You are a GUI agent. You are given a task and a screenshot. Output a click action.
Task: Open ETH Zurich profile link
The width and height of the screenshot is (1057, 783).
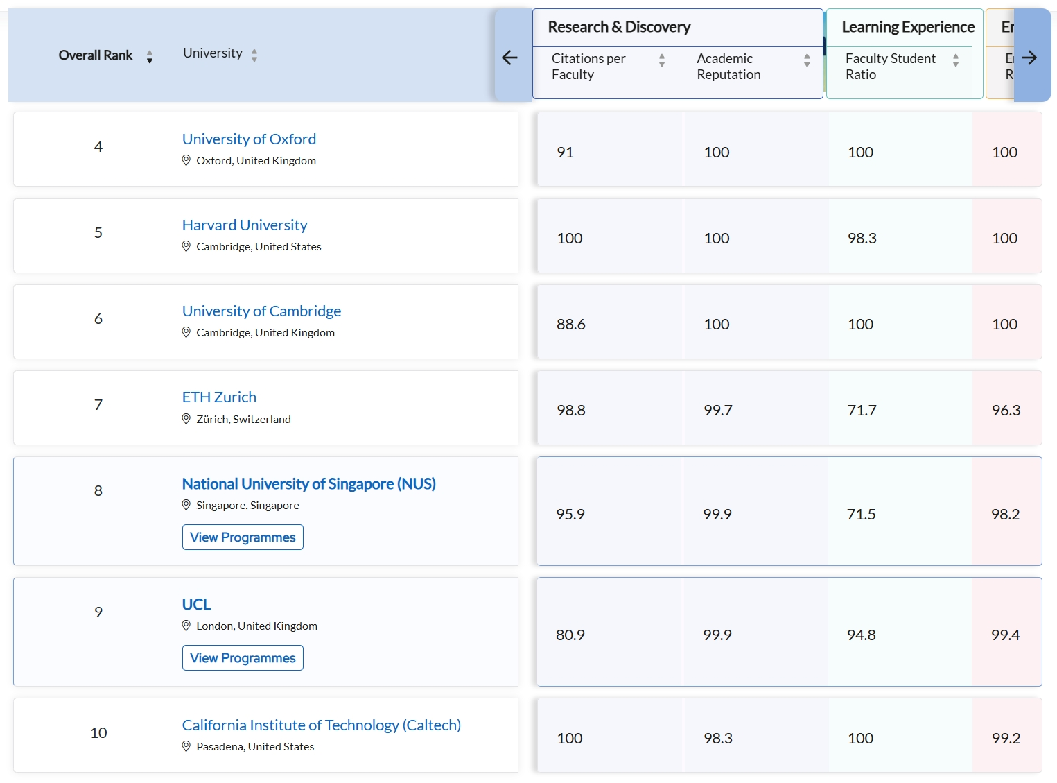coord(219,397)
